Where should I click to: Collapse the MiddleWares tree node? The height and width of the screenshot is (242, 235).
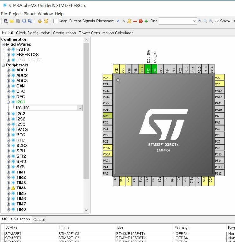3,45
